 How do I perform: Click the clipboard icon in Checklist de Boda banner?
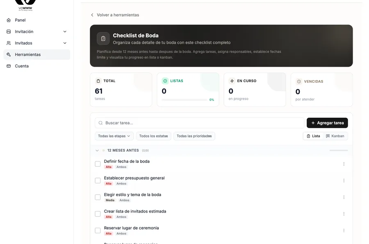103,38
